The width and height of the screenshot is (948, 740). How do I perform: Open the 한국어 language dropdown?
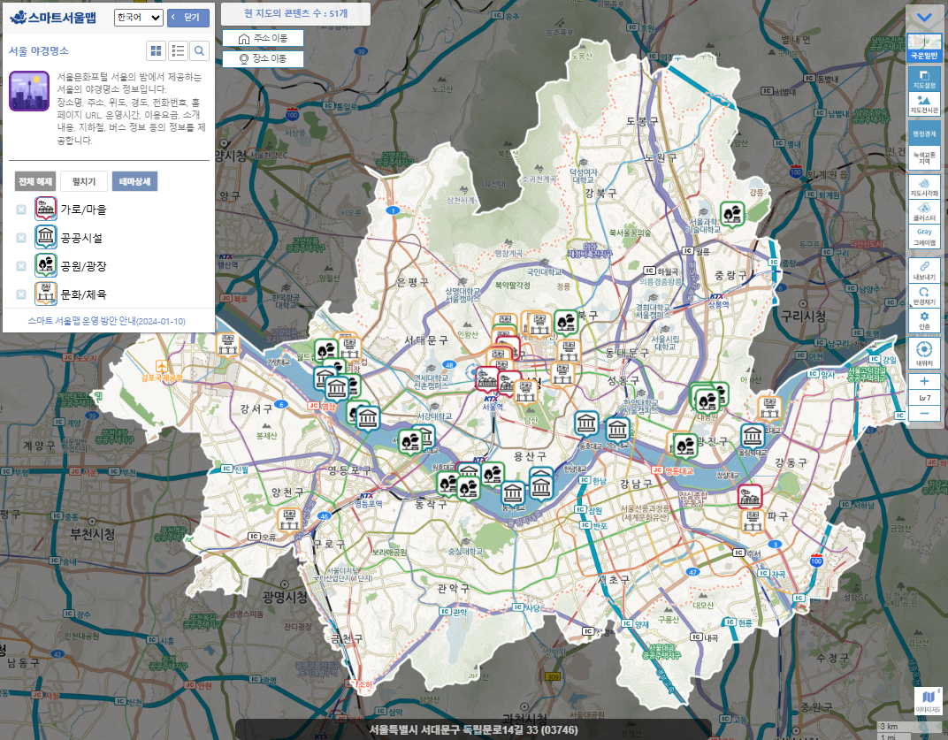pyautogui.click(x=139, y=18)
